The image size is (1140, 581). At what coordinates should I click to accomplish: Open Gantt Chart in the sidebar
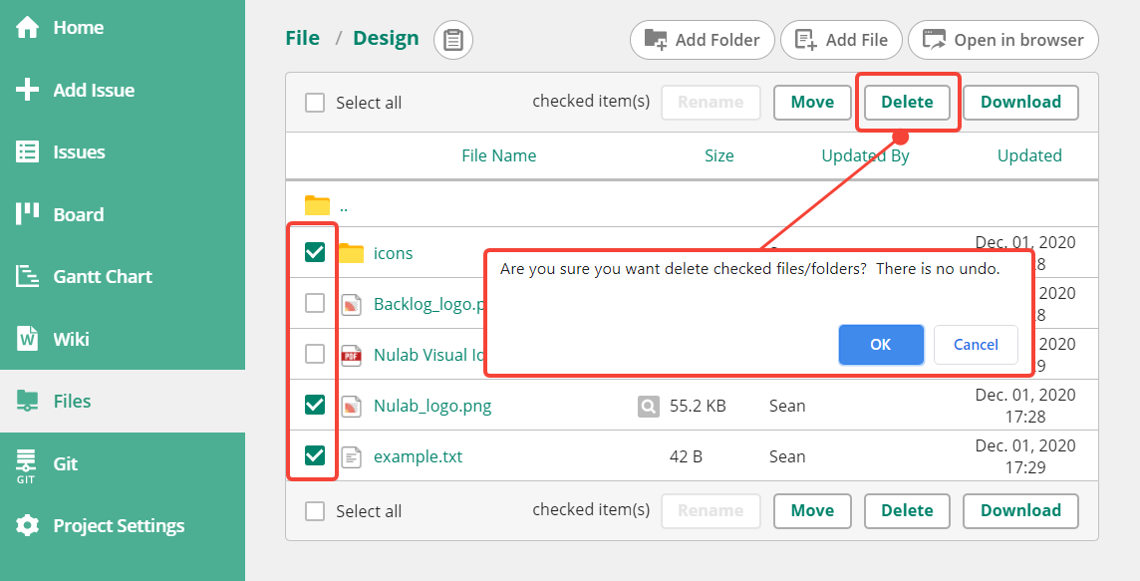pyautogui.click(x=103, y=277)
